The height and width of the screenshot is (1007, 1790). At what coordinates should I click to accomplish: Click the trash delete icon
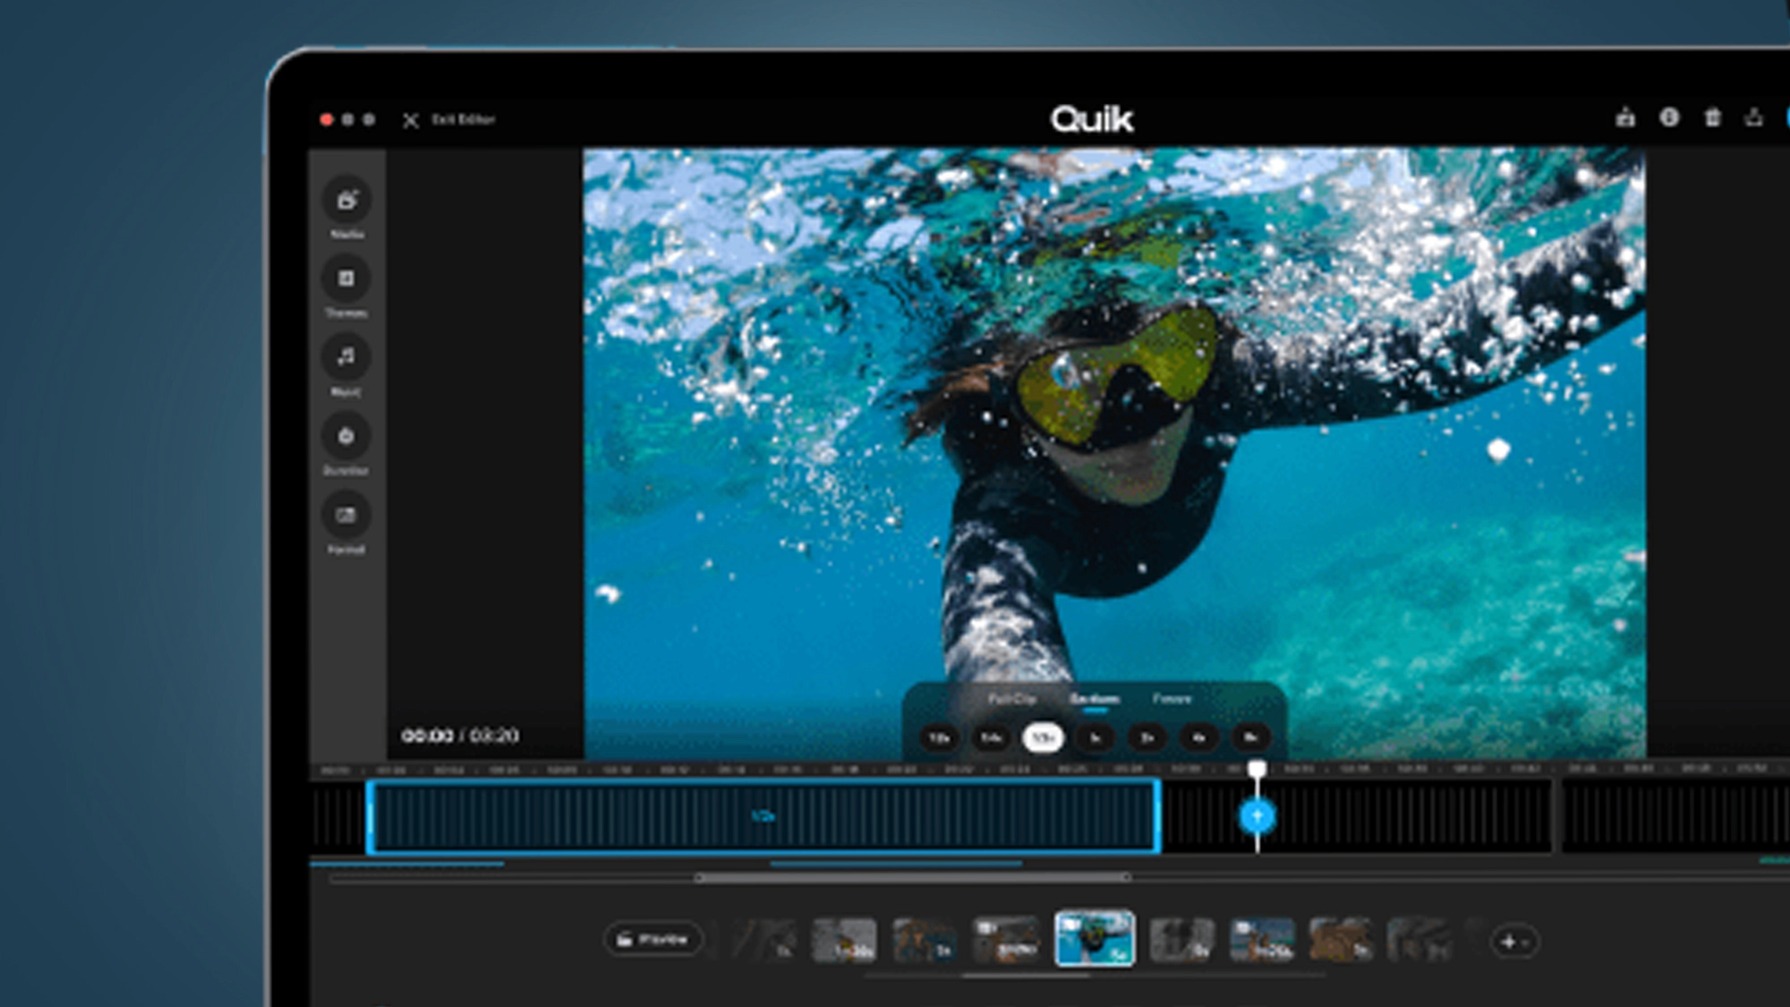point(1712,118)
